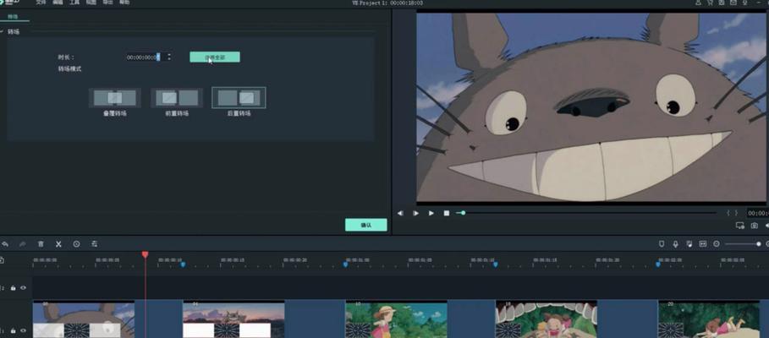This screenshot has height=338, width=769.
Task: Open the 工具 menu
Action: 74,3
